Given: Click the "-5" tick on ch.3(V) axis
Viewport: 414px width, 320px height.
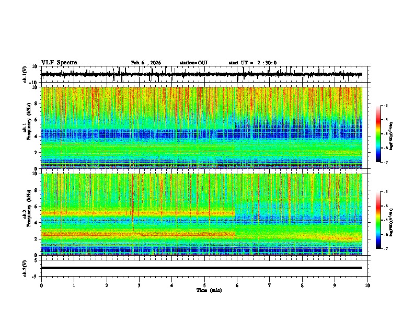Looking at the screenshot, I should (x=36, y=277).
